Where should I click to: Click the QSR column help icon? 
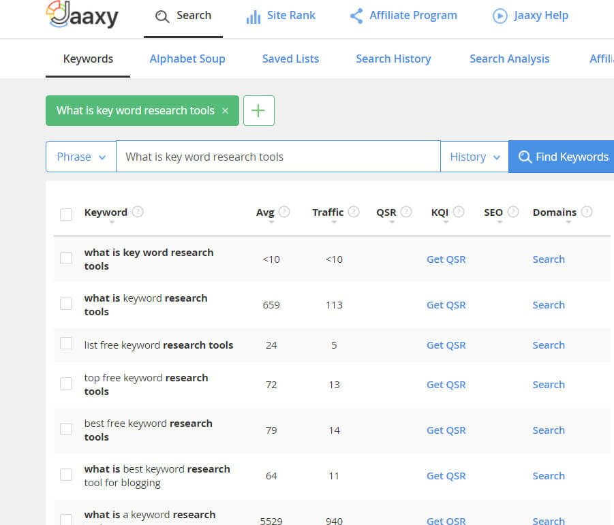tap(406, 212)
